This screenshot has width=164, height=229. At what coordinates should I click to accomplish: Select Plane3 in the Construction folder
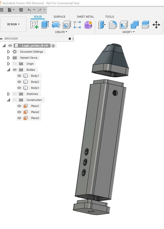coord(35,118)
